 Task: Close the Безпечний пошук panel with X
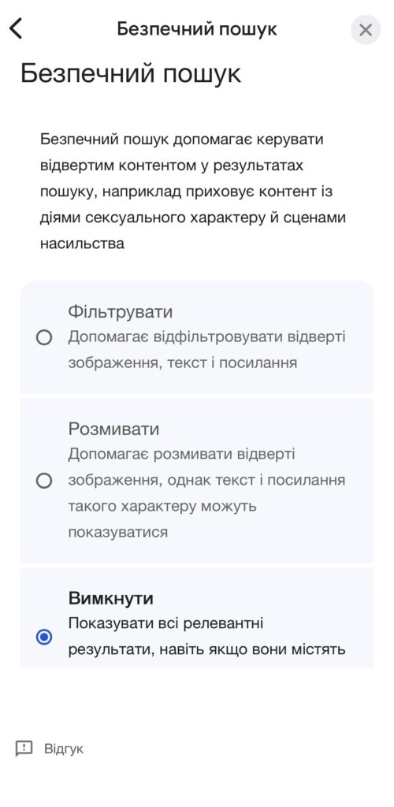[365, 30]
